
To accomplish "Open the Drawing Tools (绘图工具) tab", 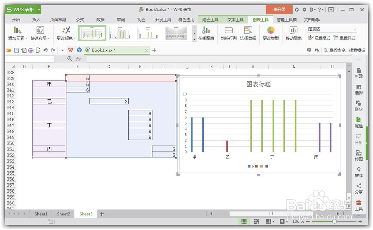I will (210, 20).
